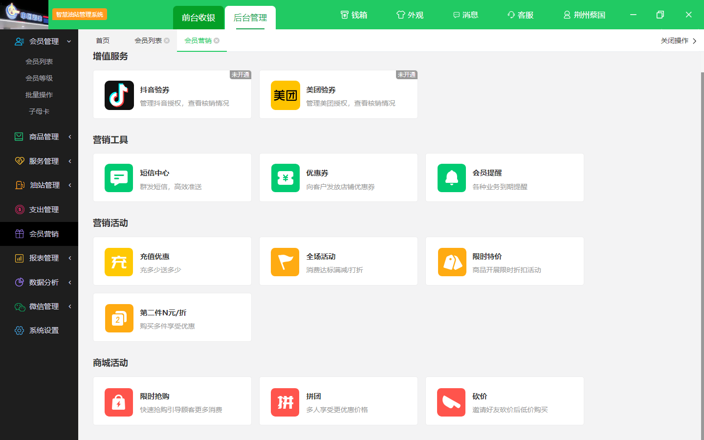Open the Douyin voucher verification icon
Screen dimensions: 704x440
coord(119,95)
